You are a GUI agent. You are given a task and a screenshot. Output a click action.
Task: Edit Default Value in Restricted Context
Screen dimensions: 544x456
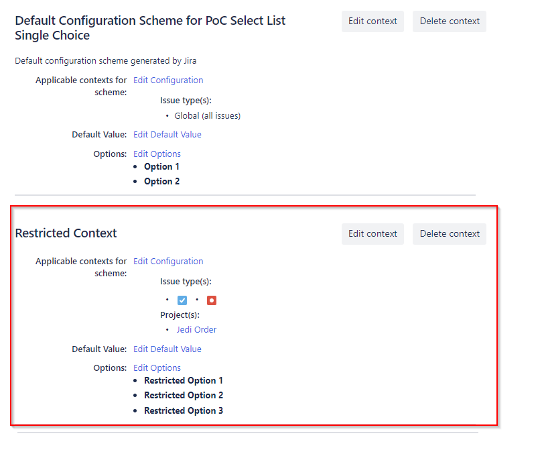pyautogui.click(x=167, y=349)
